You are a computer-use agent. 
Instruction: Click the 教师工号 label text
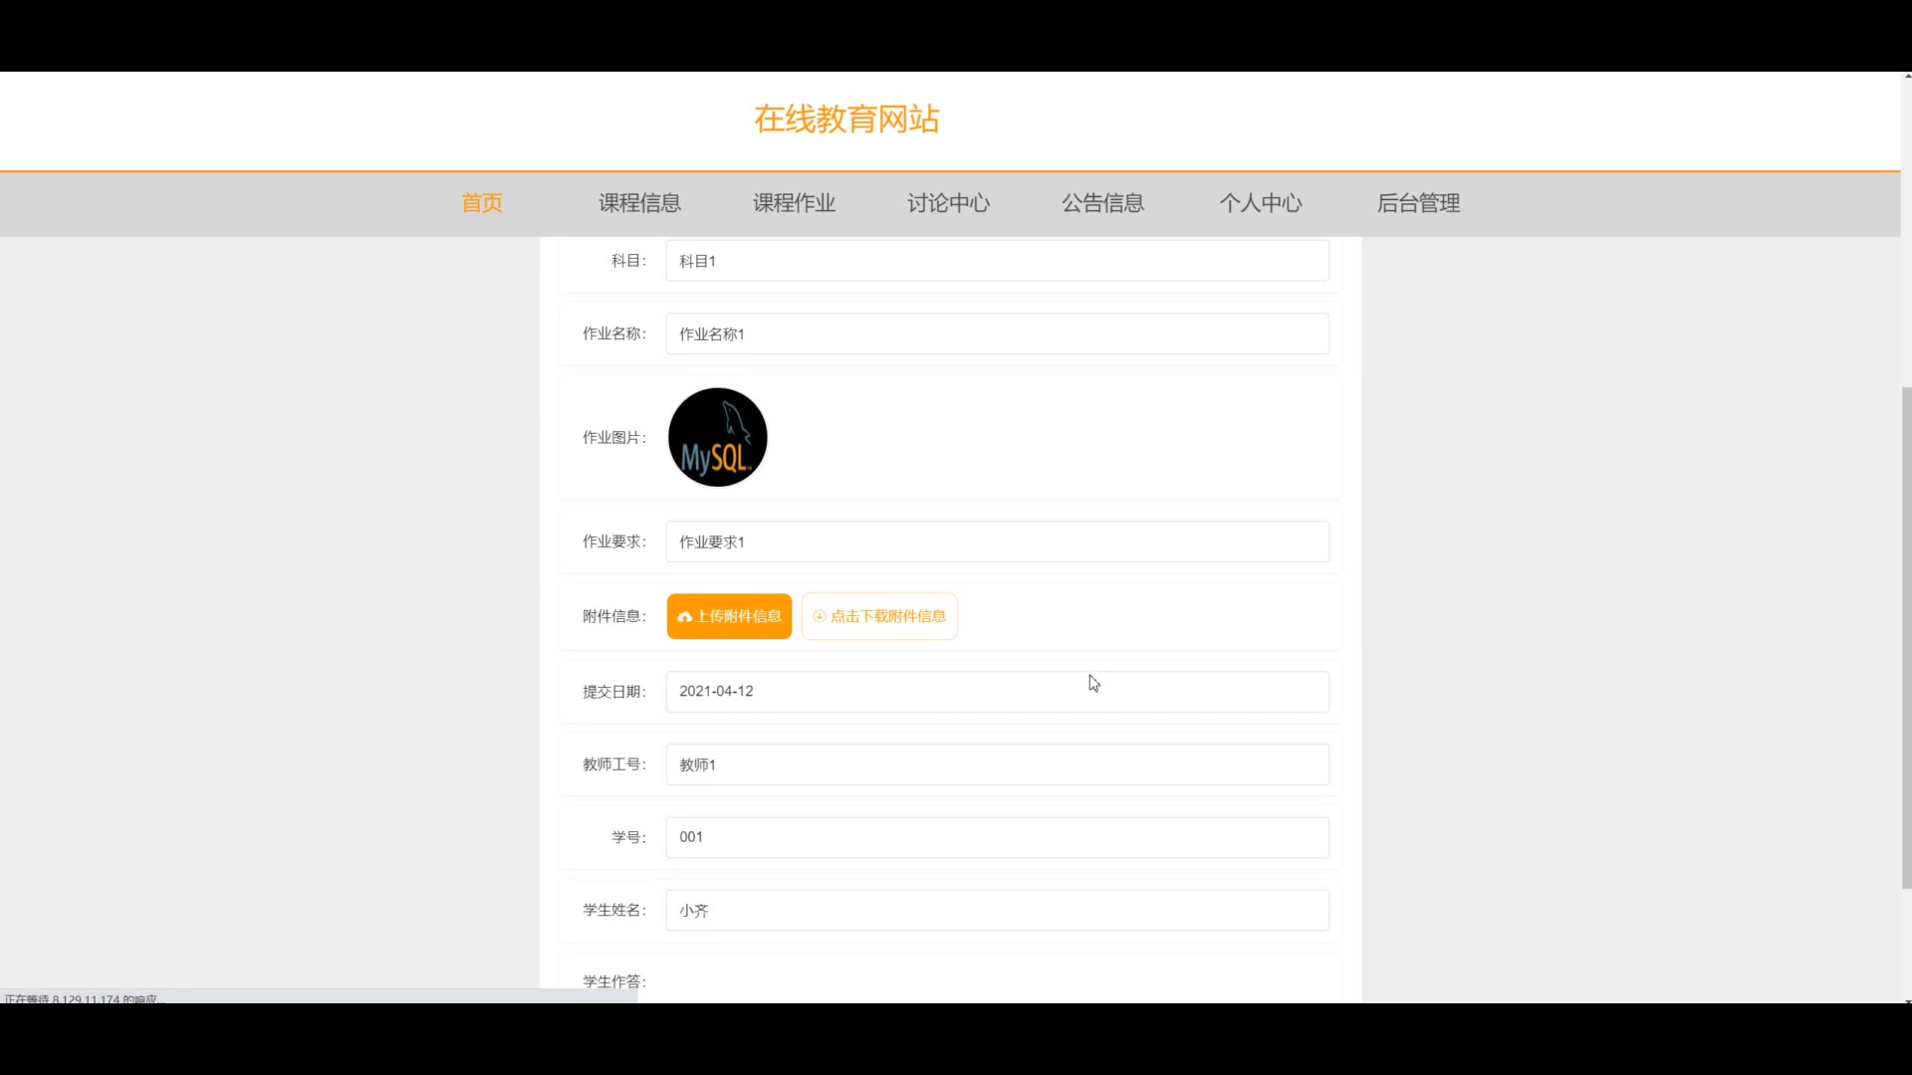point(614,764)
